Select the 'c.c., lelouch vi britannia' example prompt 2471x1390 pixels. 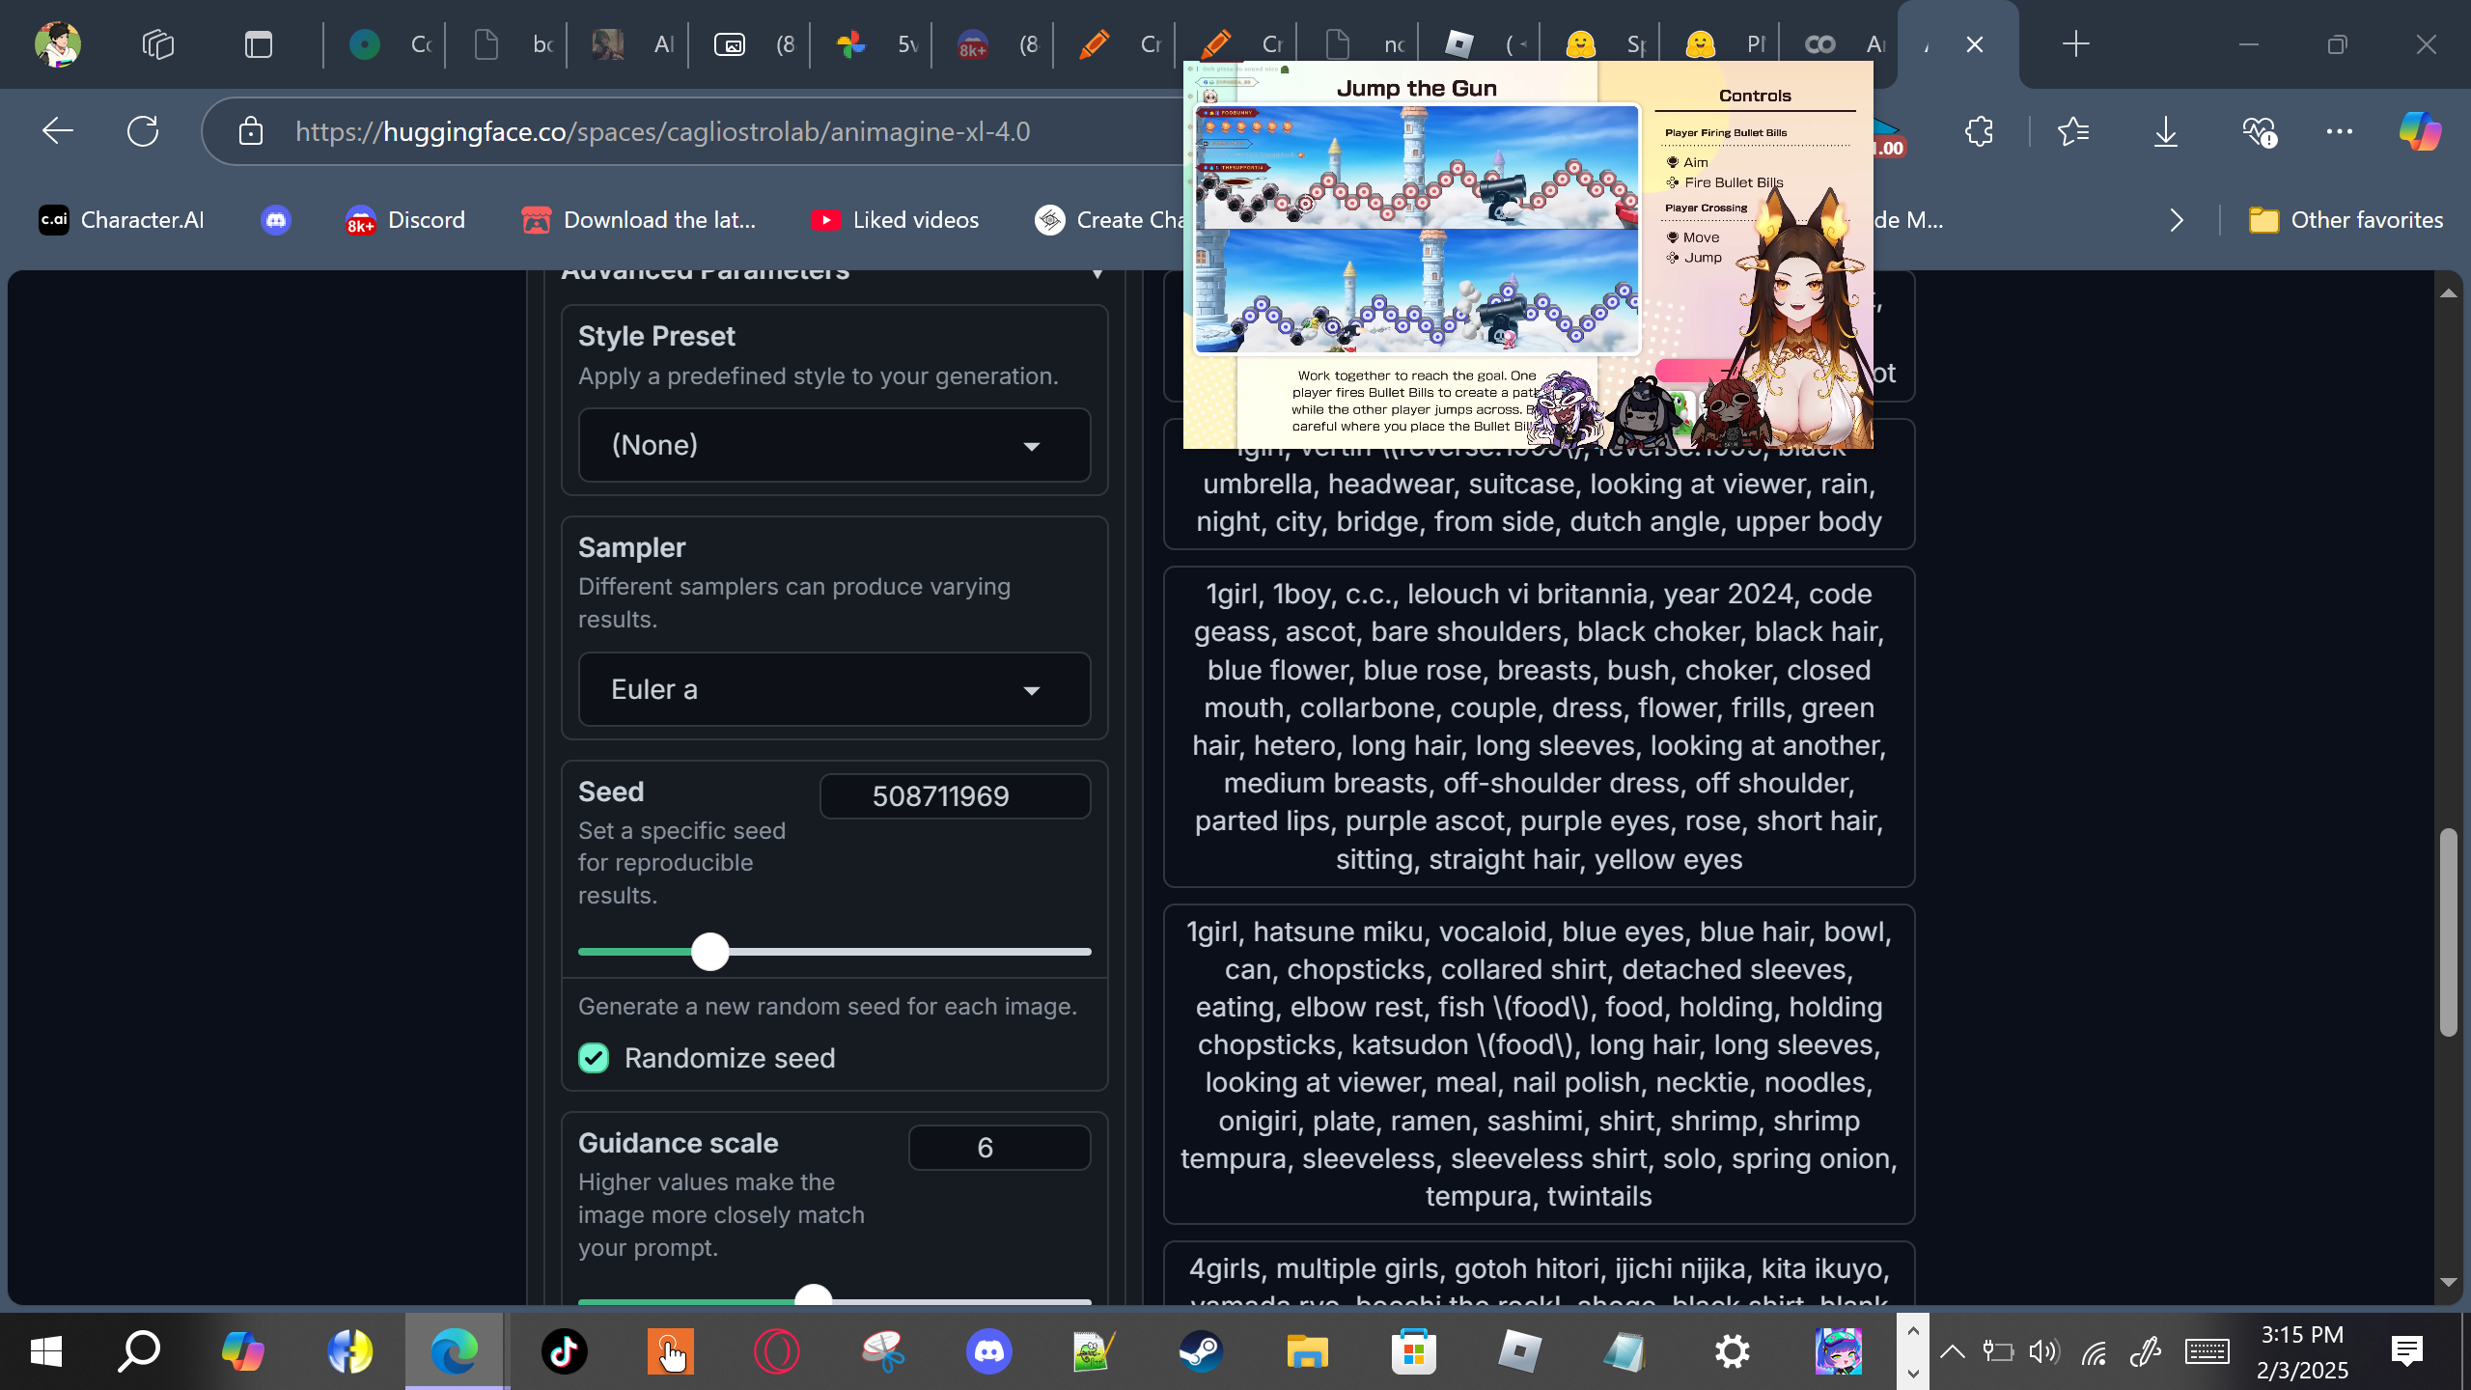point(1539,727)
